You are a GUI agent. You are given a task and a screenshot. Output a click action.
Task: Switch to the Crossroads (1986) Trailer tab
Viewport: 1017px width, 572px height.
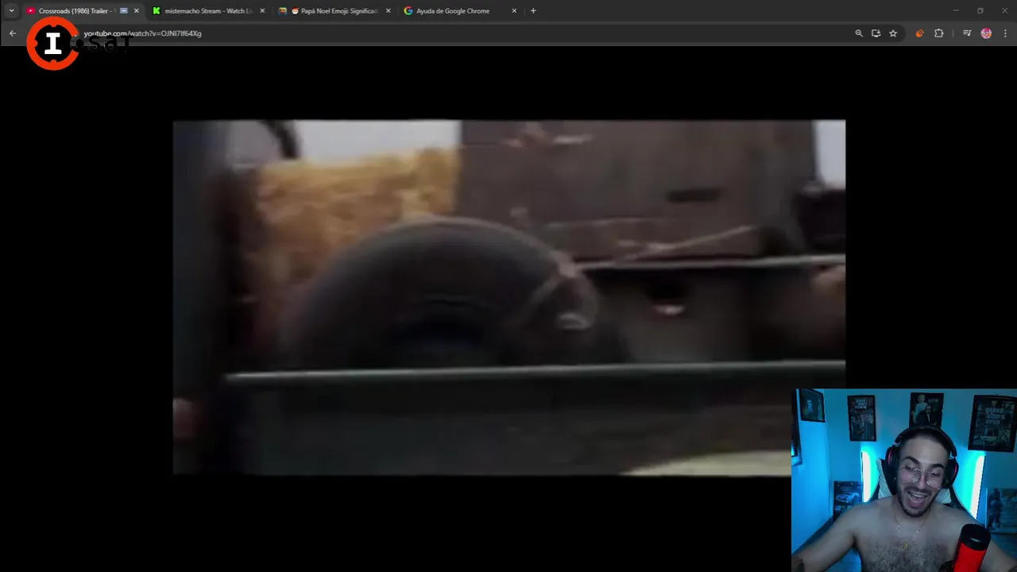point(82,10)
